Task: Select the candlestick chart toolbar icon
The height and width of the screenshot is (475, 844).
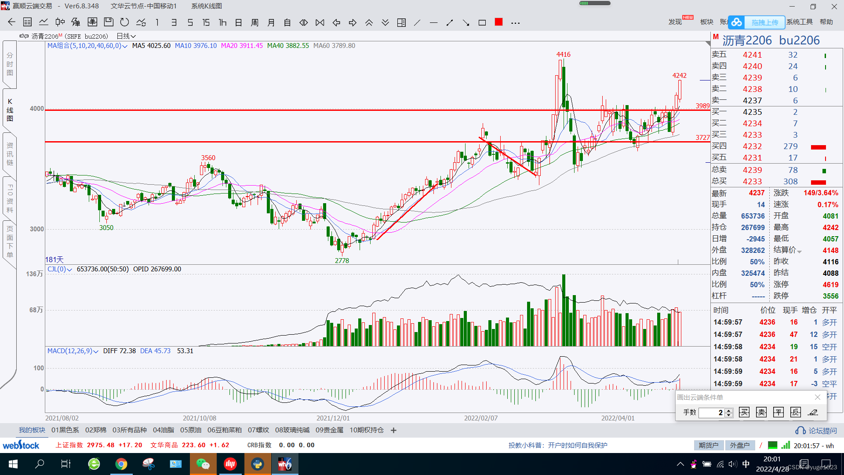Action: pyautogui.click(x=60, y=22)
